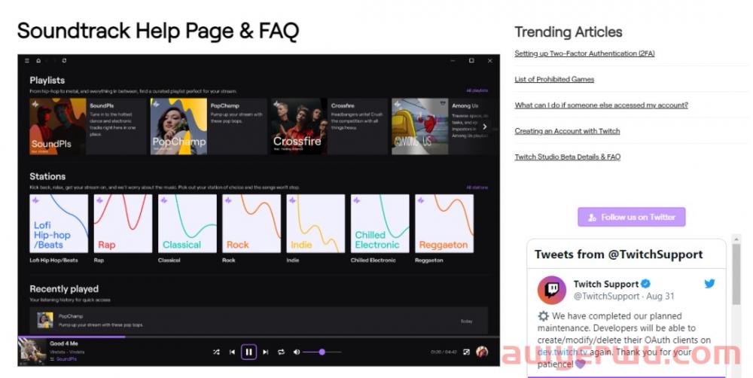Go to the home icon in Soundtrack
753x378 pixels.
[38, 61]
